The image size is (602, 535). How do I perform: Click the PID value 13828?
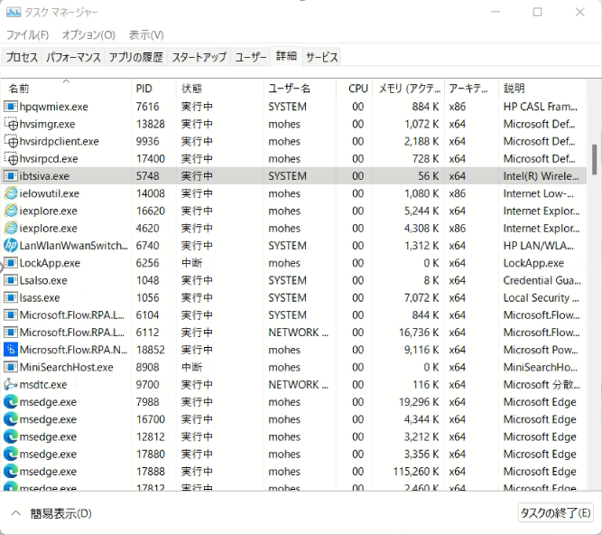coord(151,124)
